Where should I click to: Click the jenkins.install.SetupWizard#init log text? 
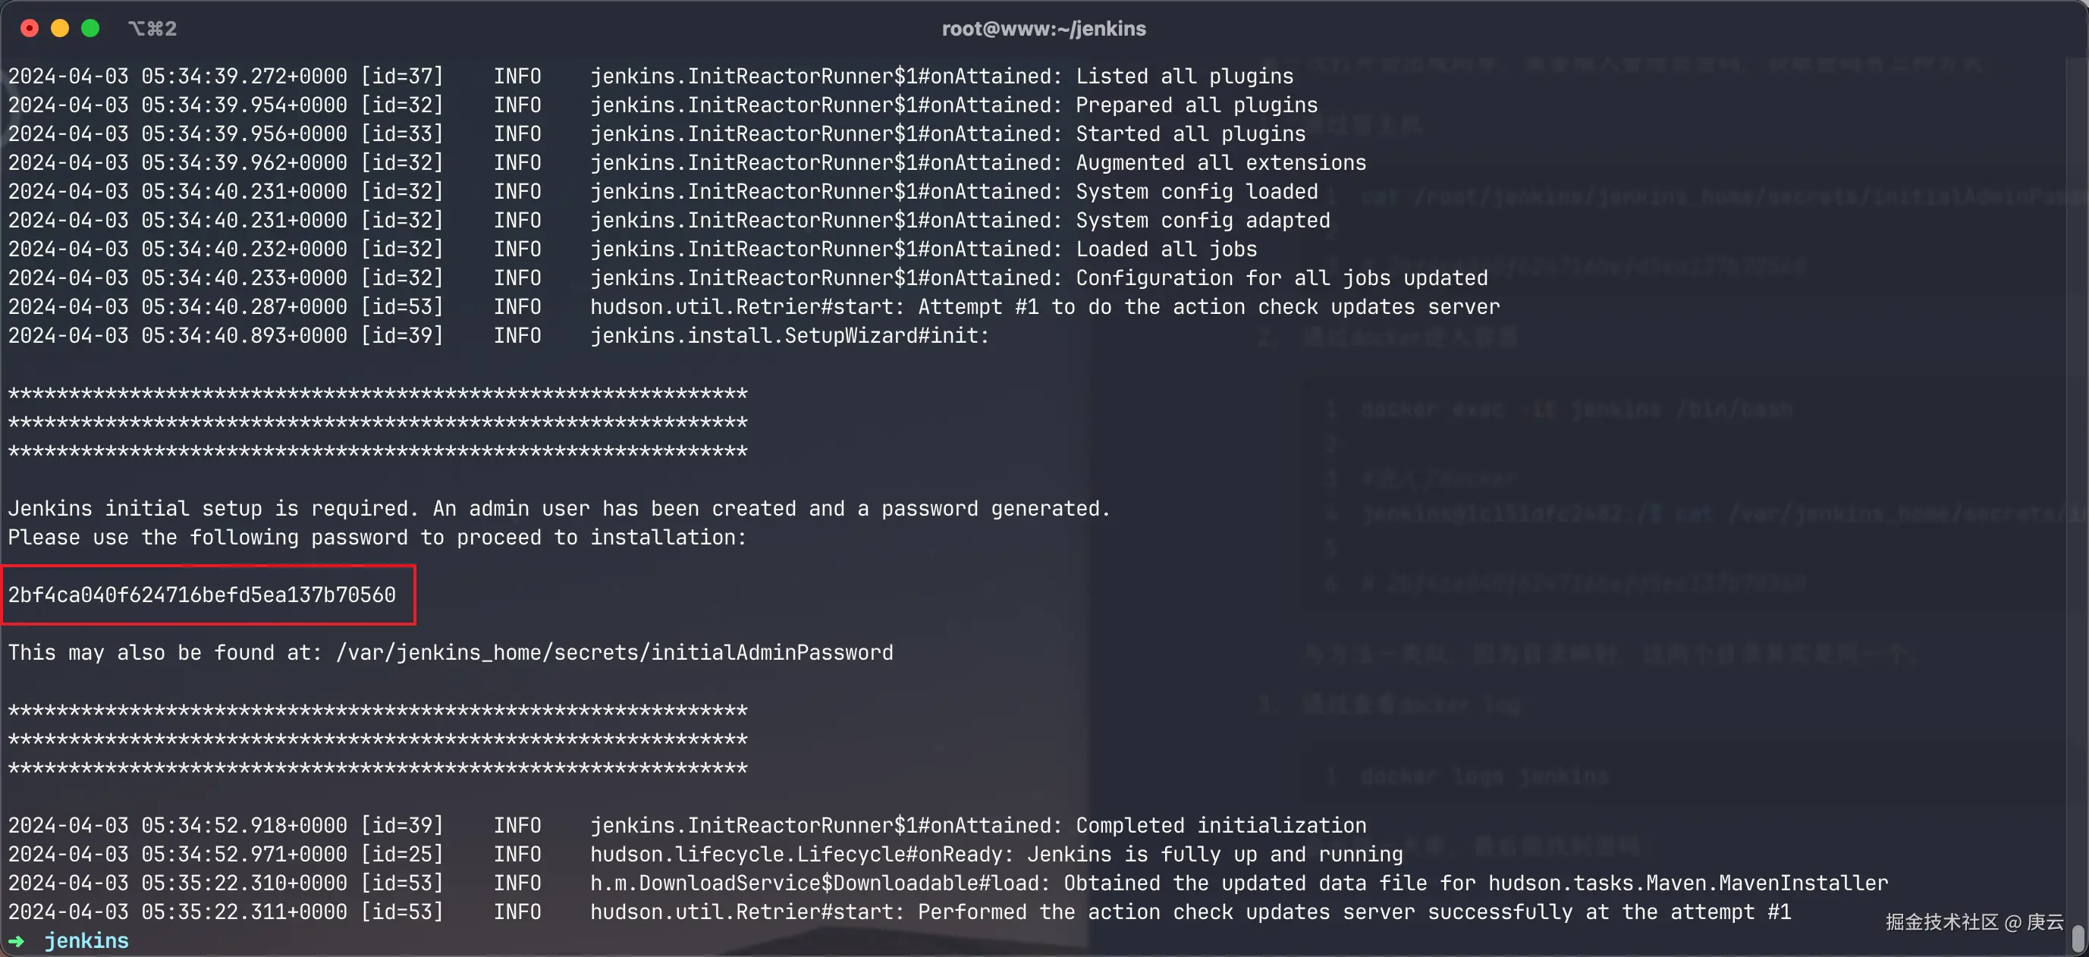pyautogui.click(x=789, y=336)
